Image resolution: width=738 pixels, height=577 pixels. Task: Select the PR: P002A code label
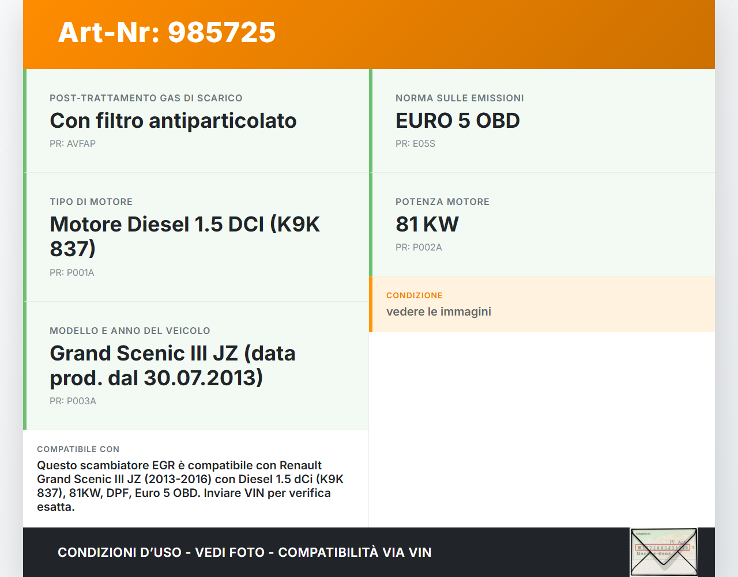click(419, 247)
